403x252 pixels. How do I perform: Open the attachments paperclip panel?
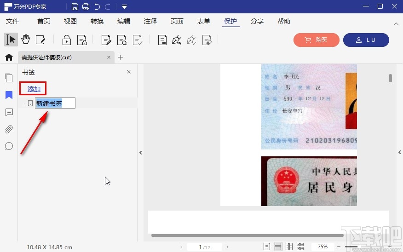tap(9, 129)
